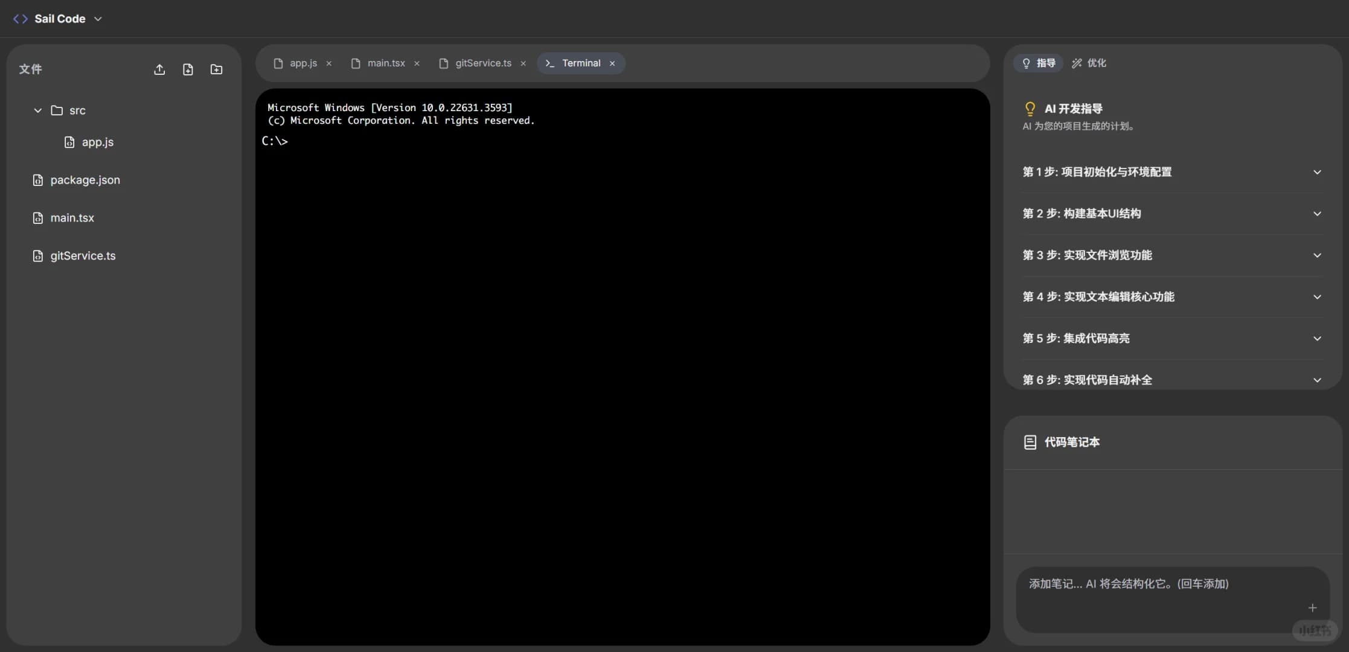Click the plus button to add note
1349x652 pixels.
tap(1312, 608)
